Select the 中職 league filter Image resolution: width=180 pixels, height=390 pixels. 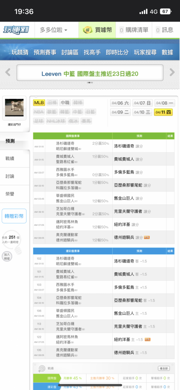click(x=65, y=103)
